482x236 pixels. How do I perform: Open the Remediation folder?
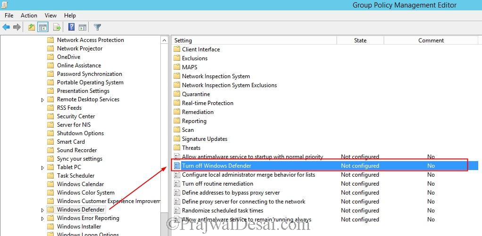click(198, 112)
